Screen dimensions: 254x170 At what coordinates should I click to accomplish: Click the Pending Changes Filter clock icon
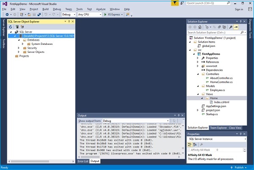pyautogui.click(x=207, y=27)
